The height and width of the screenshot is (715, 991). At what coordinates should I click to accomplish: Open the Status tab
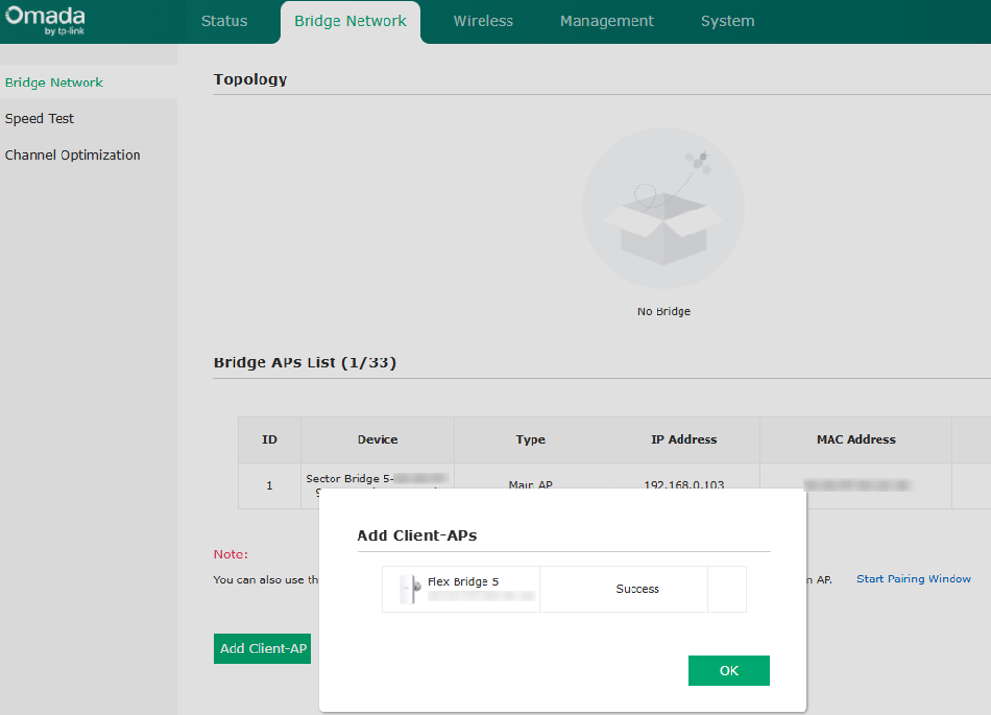pyautogui.click(x=224, y=21)
